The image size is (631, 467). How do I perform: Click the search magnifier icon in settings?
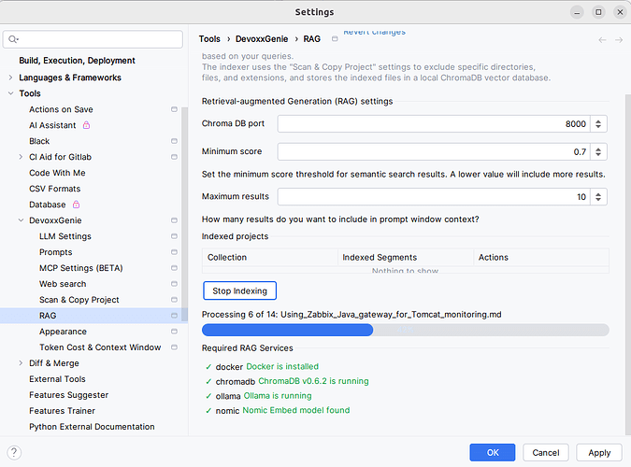click(13, 40)
